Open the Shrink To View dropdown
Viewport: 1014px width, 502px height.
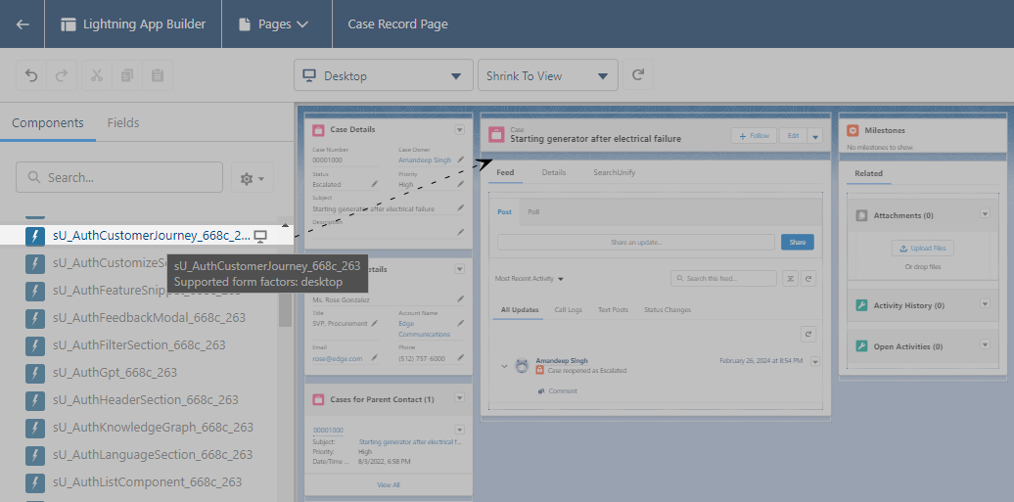point(547,76)
